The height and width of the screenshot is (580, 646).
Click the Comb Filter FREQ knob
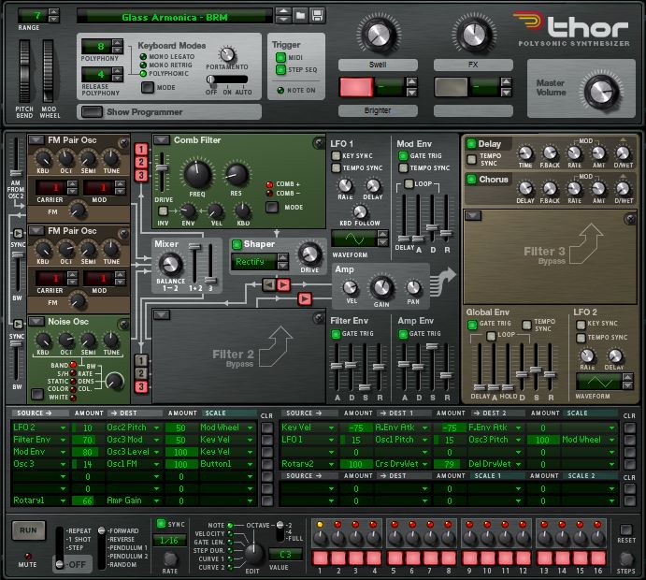pyautogui.click(x=197, y=174)
